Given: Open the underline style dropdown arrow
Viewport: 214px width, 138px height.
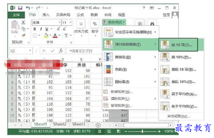Looking at the screenshot, I should [52, 29].
